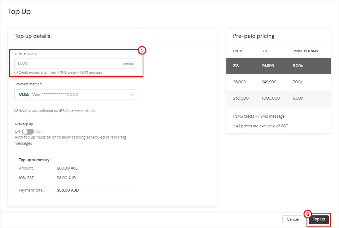The height and width of the screenshot is (228, 339).
Task: Click the Visa card brand logo
Action: [23, 94]
